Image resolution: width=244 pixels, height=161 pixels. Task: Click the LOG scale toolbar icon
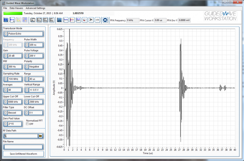click(97, 20)
